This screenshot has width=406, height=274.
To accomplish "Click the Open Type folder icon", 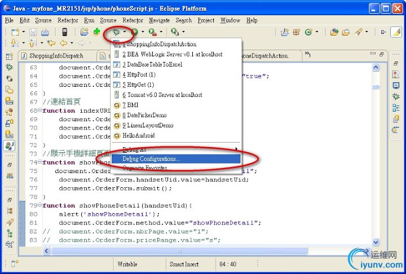I will (x=334, y=32).
